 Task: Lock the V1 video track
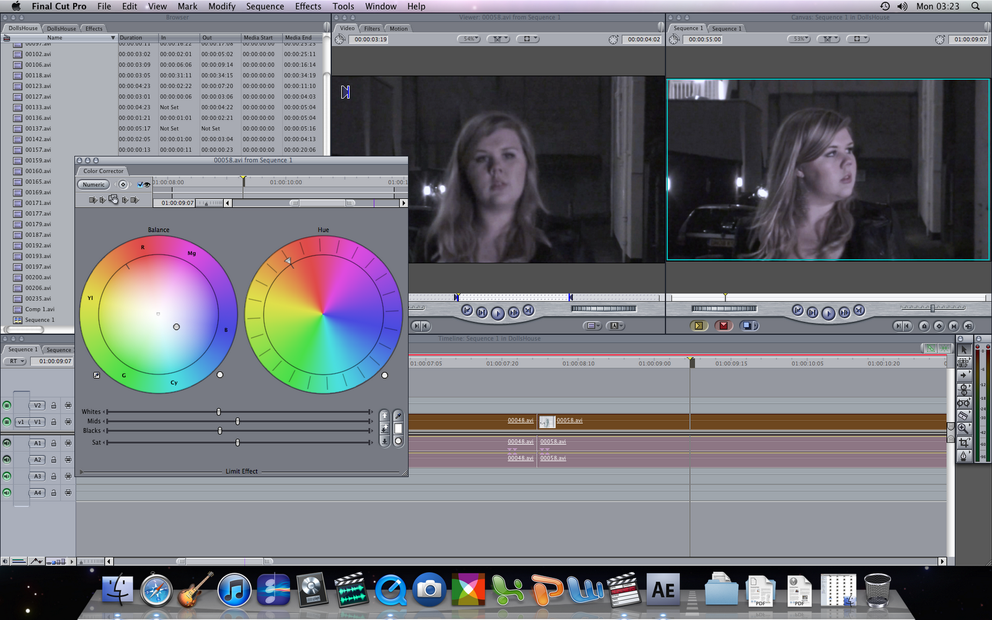pos(54,422)
